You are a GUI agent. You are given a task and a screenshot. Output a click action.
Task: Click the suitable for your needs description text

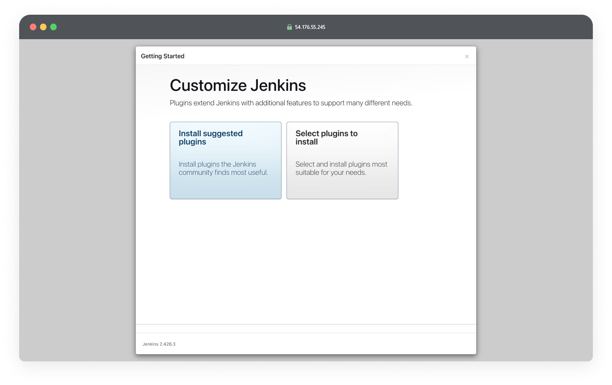point(341,168)
